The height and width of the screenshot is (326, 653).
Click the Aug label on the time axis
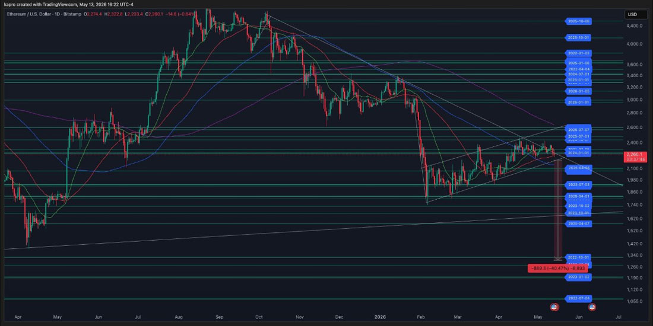[x=179, y=317]
